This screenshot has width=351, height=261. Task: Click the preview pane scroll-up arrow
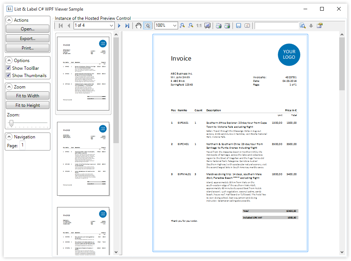(x=342, y=35)
